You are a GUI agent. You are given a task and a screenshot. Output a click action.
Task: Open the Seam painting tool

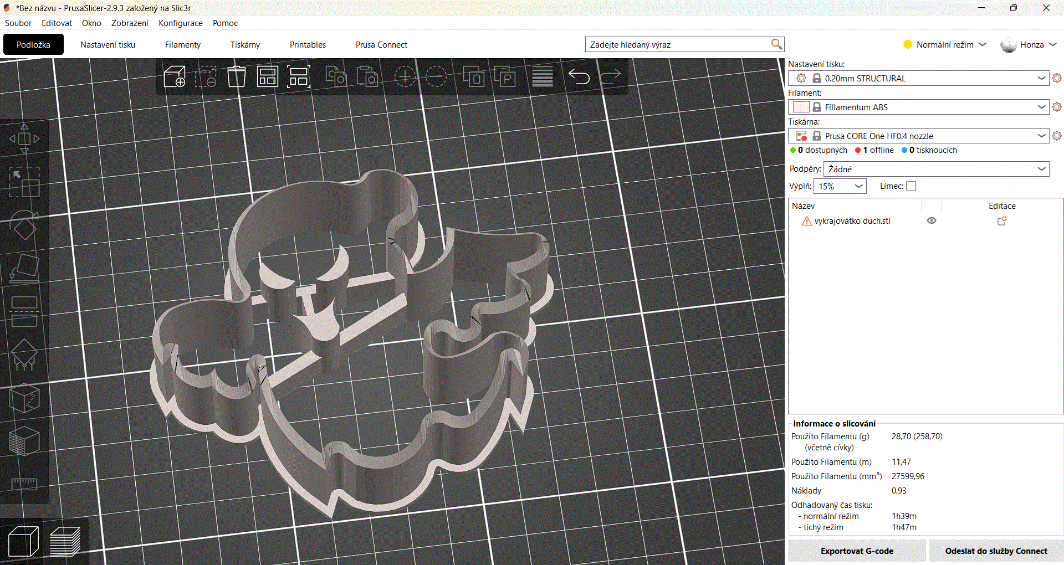(24, 398)
